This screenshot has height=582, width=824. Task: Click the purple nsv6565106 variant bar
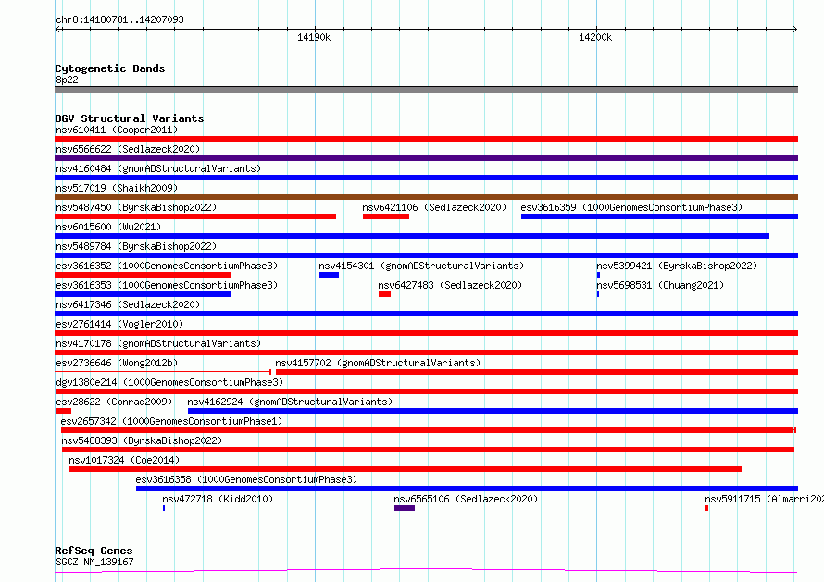[405, 508]
